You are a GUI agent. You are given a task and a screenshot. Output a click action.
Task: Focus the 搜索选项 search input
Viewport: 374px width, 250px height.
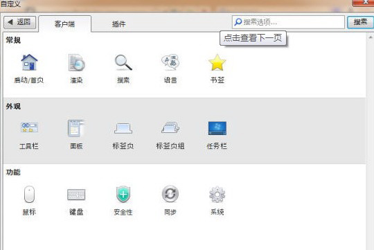[x=288, y=22]
